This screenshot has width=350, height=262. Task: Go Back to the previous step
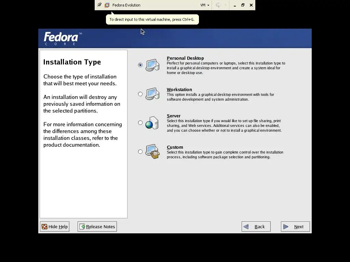pos(256,227)
